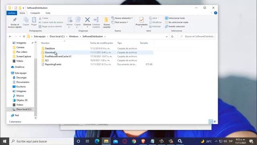Switch to the Inicio ribbon tab
The height and width of the screenshot is (145, 257).
(22, 13)
